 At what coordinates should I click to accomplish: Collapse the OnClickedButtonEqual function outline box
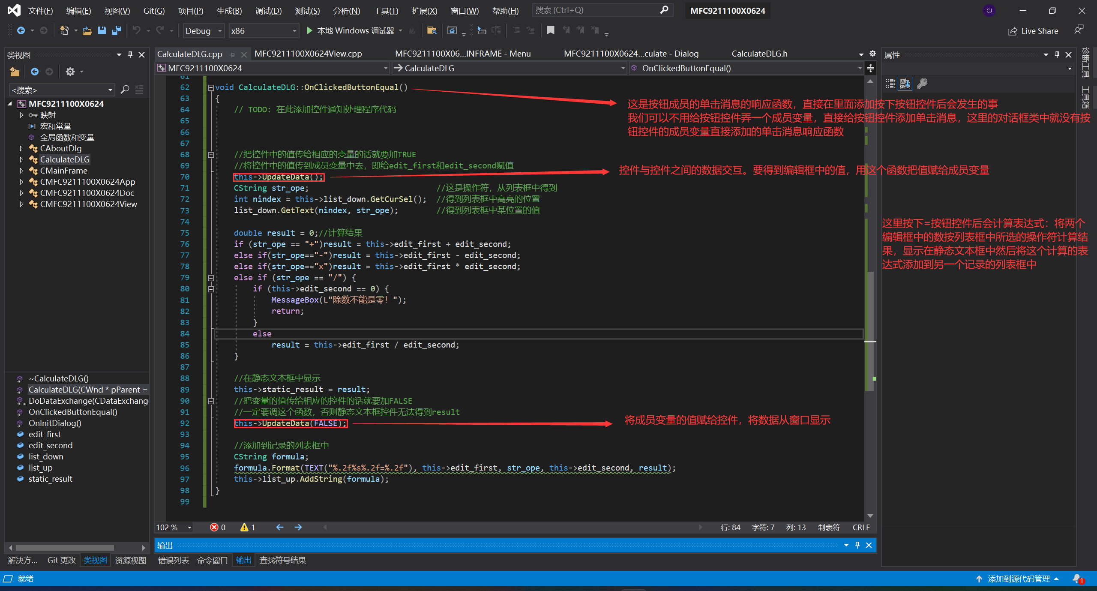[210, 87]
